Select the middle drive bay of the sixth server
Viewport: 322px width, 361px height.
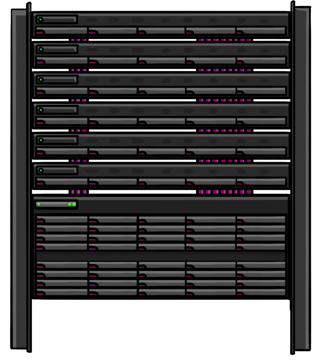tap(162, 182)
